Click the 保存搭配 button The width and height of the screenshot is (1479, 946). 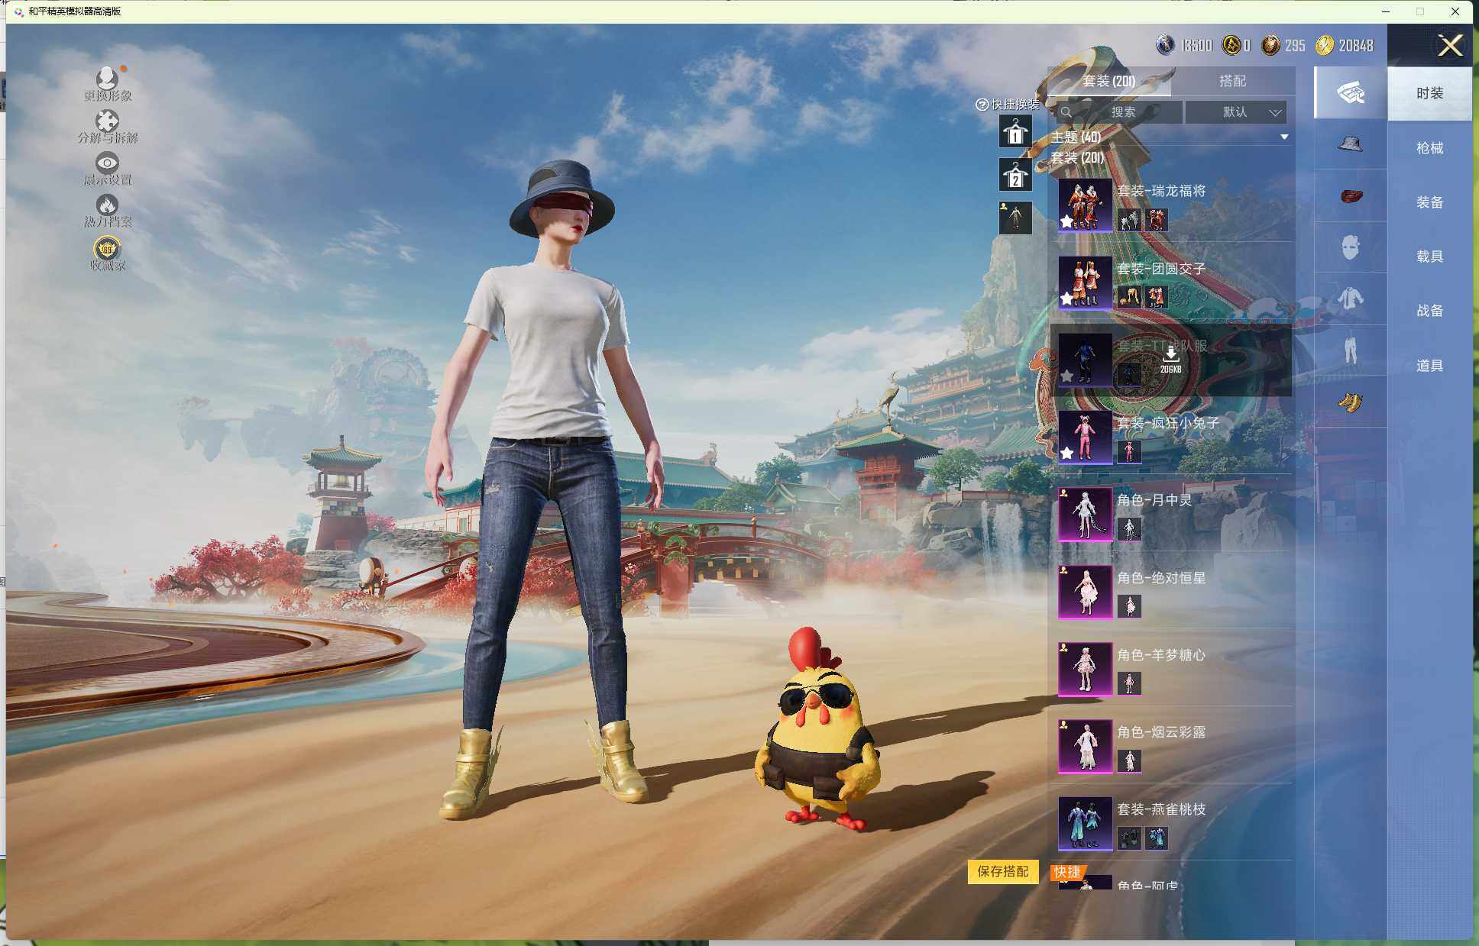(x=1002, y=871)
